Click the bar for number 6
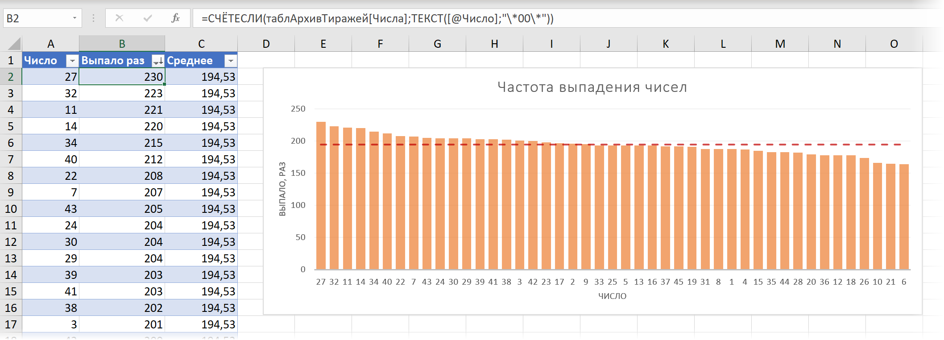The height and width of the screenshot is (340, 944). [904, 217]
